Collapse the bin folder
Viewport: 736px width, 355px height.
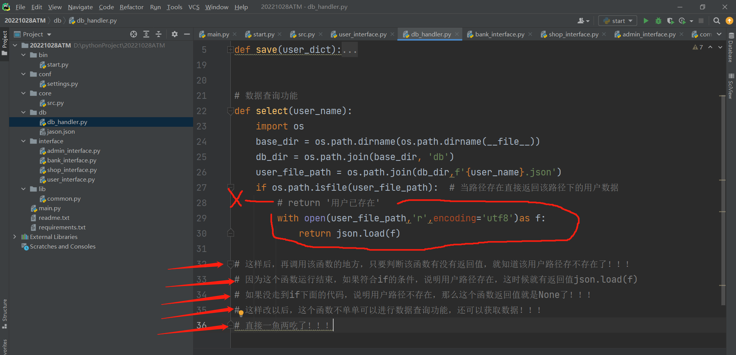[23, 55]
